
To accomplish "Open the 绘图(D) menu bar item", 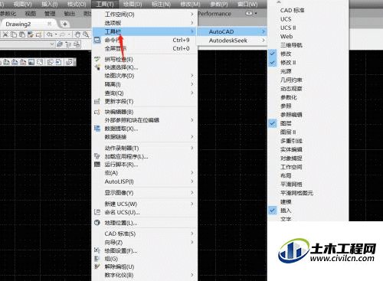I will pos(133,4).
